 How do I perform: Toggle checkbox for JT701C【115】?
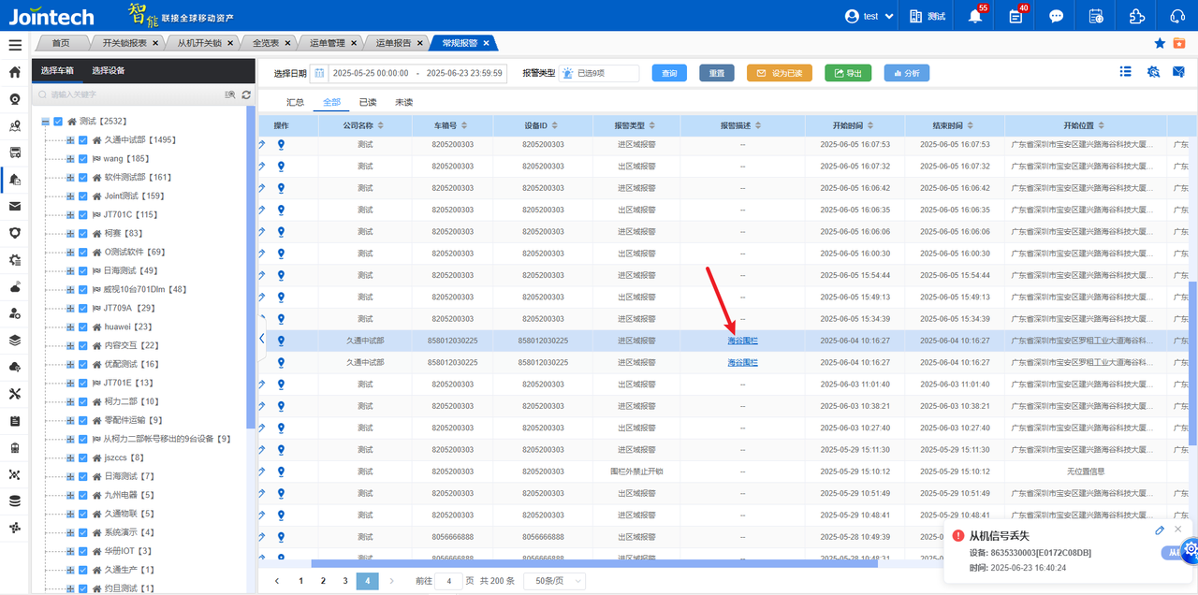coord(83,215)
